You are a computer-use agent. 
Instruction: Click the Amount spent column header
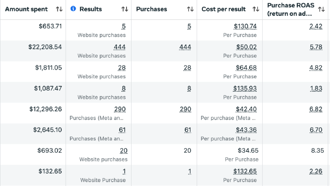pos(26,9)
